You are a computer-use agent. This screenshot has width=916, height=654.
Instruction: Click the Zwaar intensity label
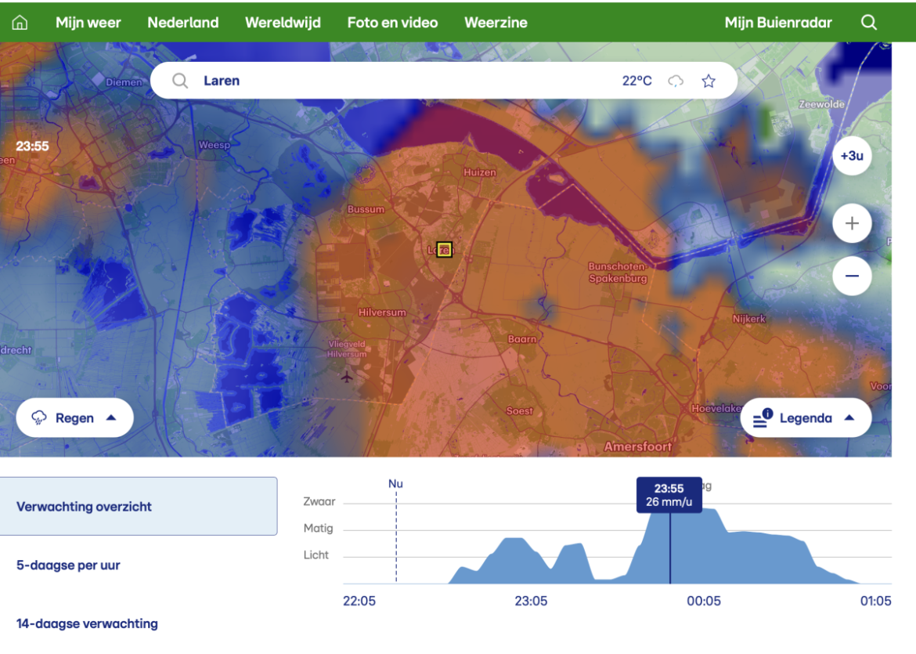[319, 501]
